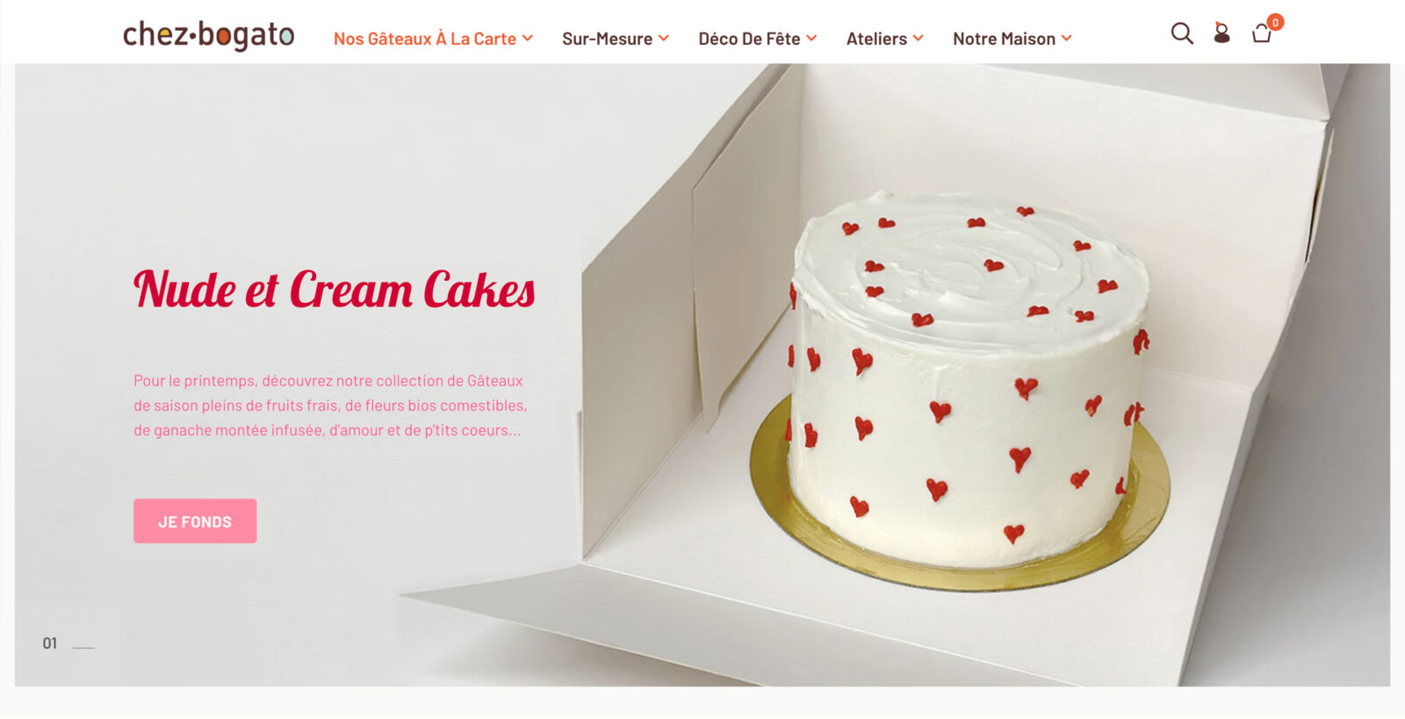Open the shopping basket icon
This screenshot has height=719, width=1405.
tap(1262, 34)
